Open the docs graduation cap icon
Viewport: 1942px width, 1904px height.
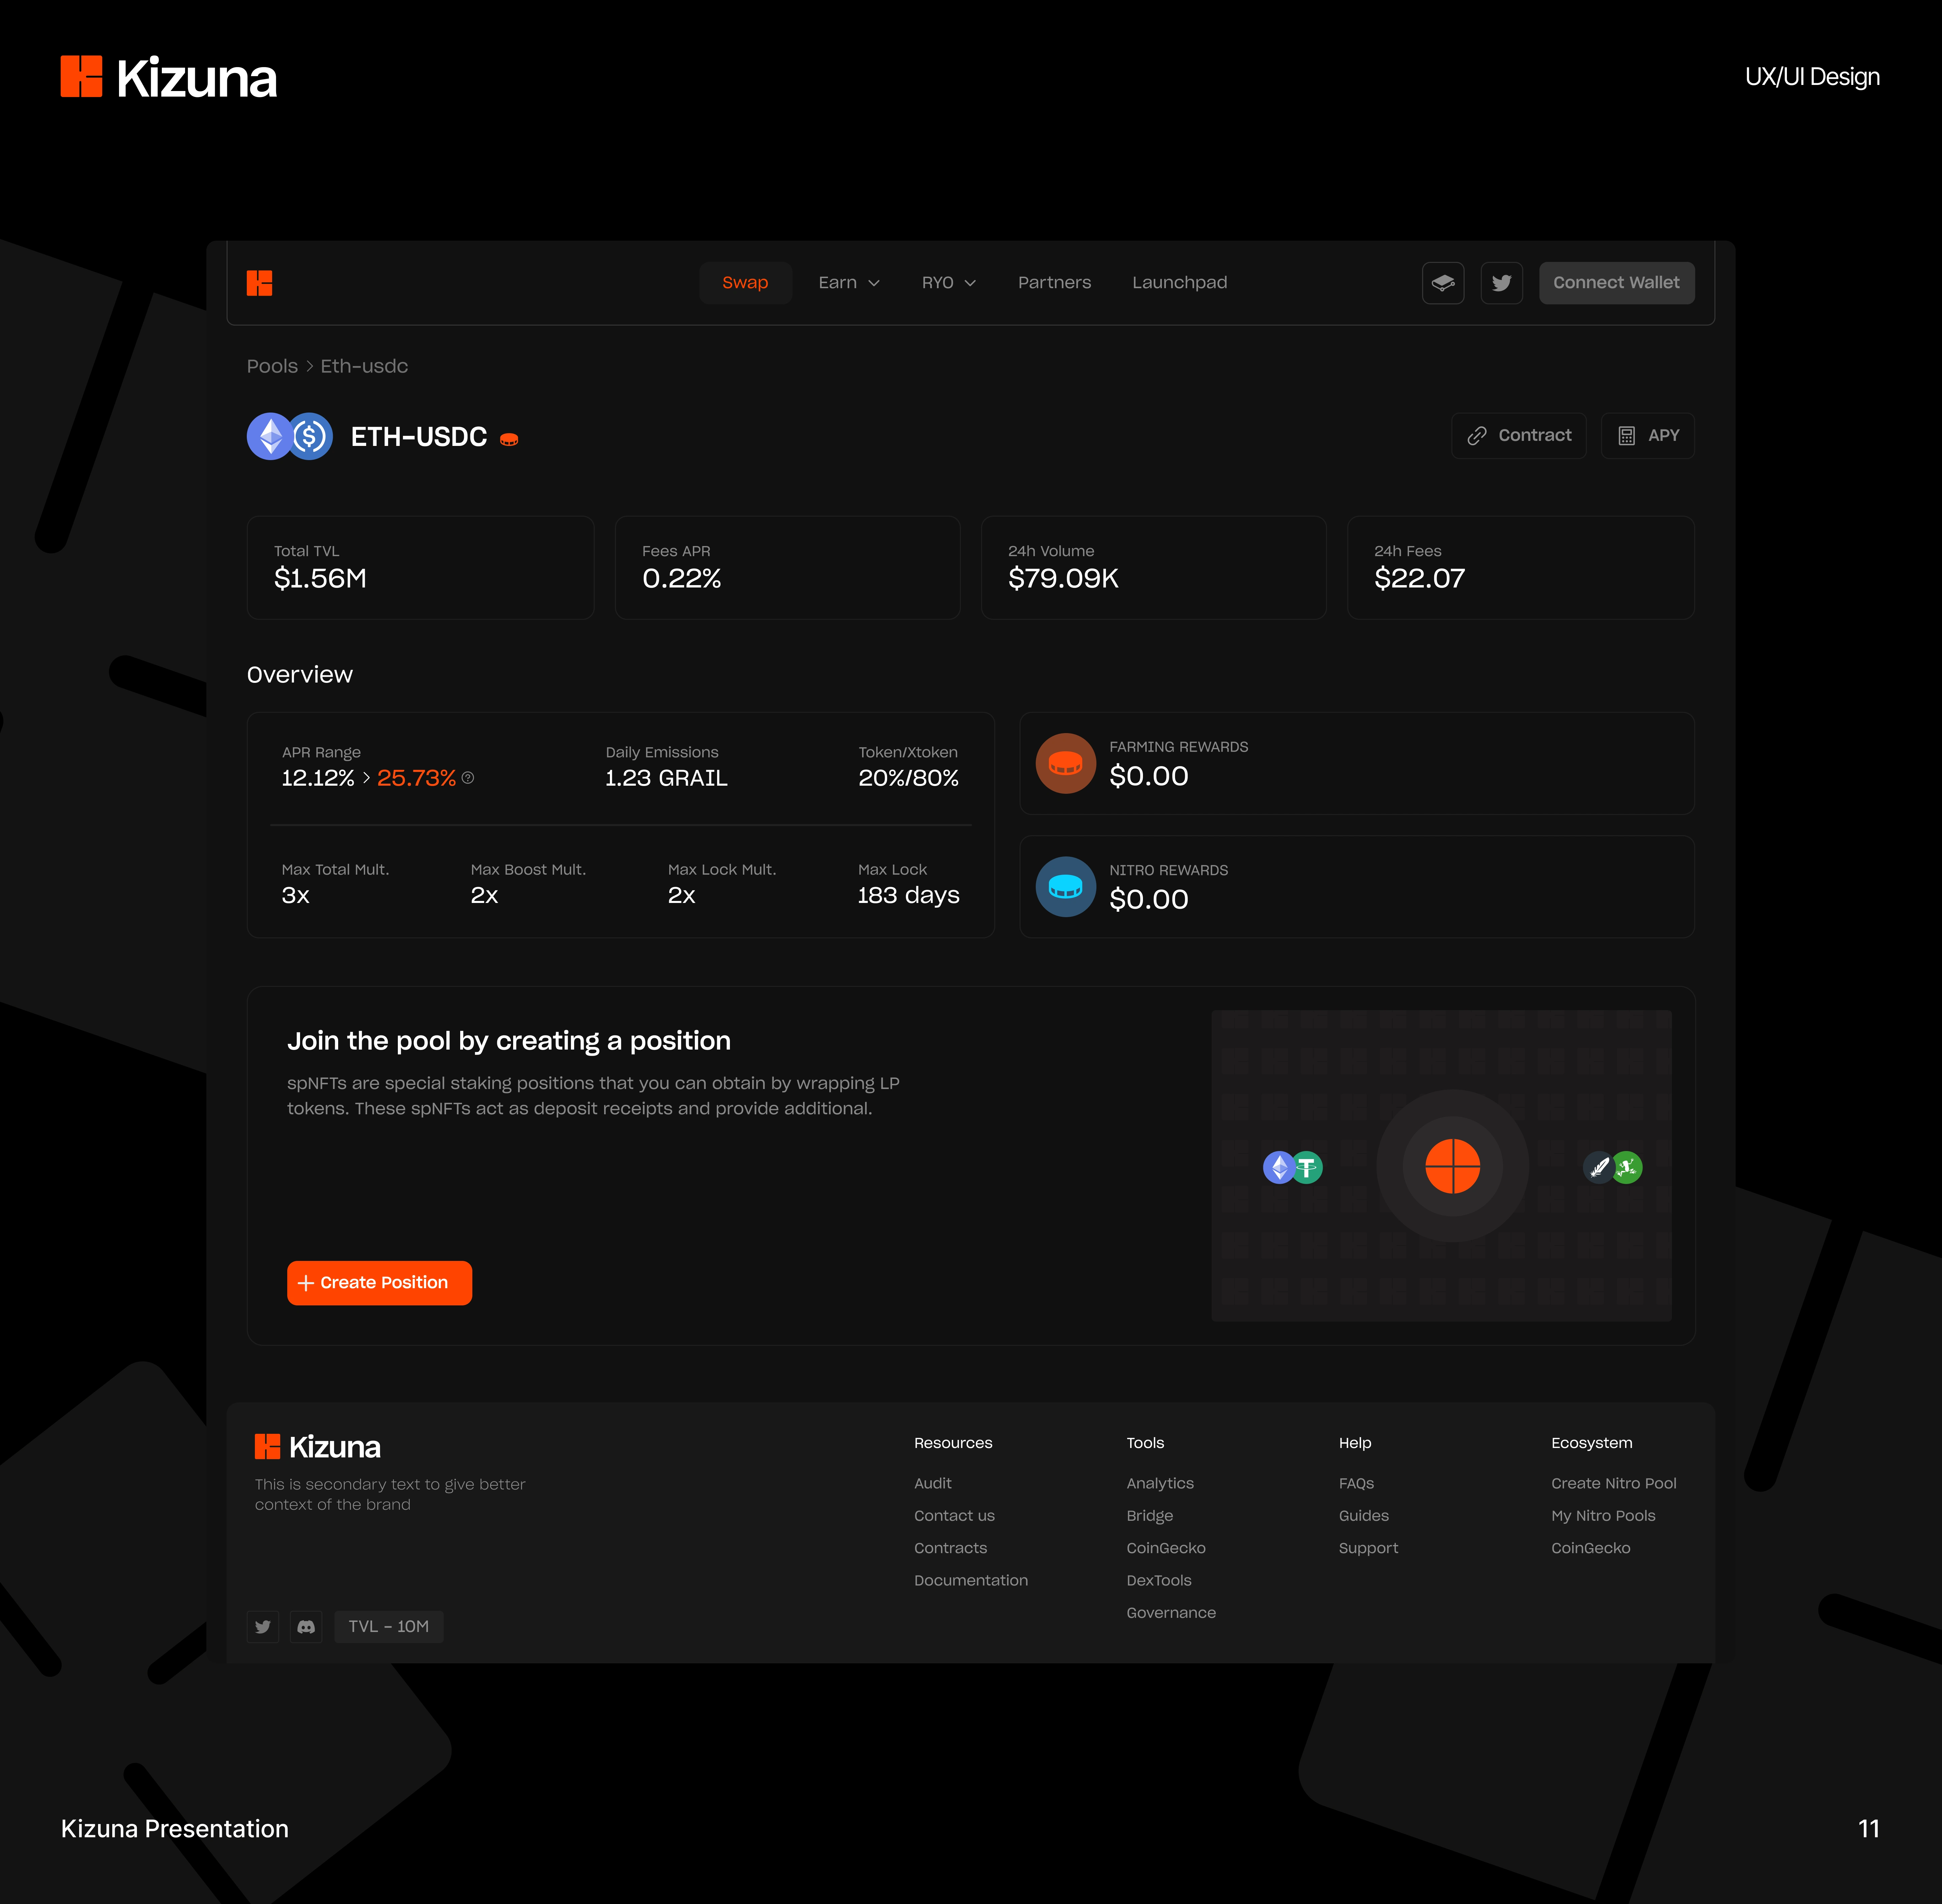pos(1443,283)
